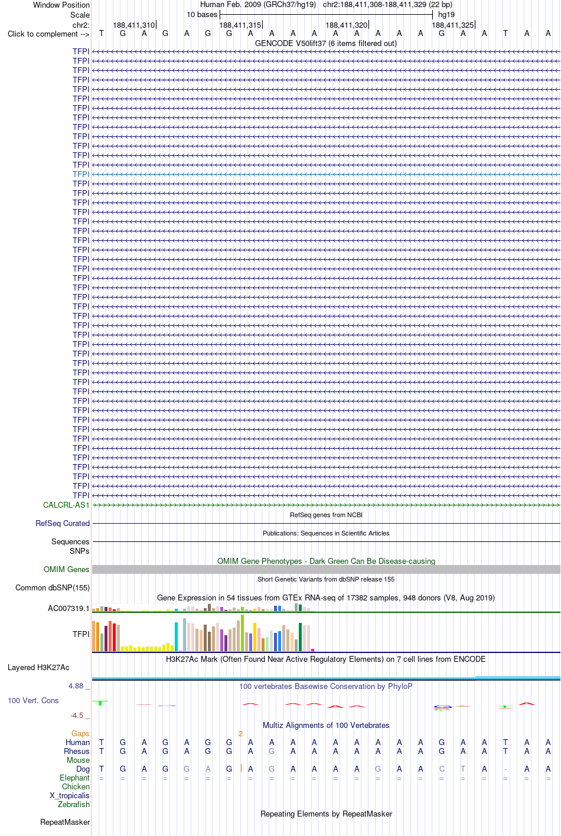Click 'Repeating Elements by RepeatMasker' title
This screenshot has height=836, width=561.
pos(326,814)
